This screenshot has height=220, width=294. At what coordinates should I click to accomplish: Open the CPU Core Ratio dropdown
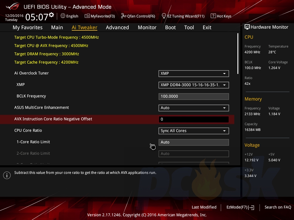point(194,131)
